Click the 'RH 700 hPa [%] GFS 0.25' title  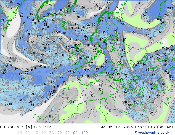pos(26,127)
